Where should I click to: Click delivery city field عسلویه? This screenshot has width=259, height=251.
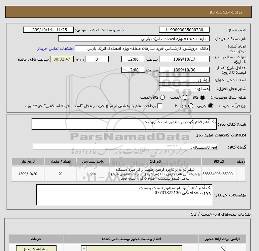coord(184,88)
